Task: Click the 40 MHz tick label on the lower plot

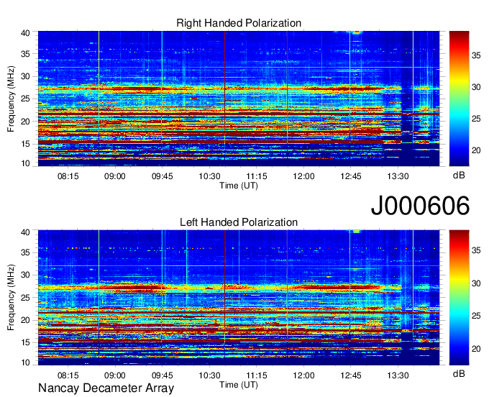Action: [x=25, y=232]
